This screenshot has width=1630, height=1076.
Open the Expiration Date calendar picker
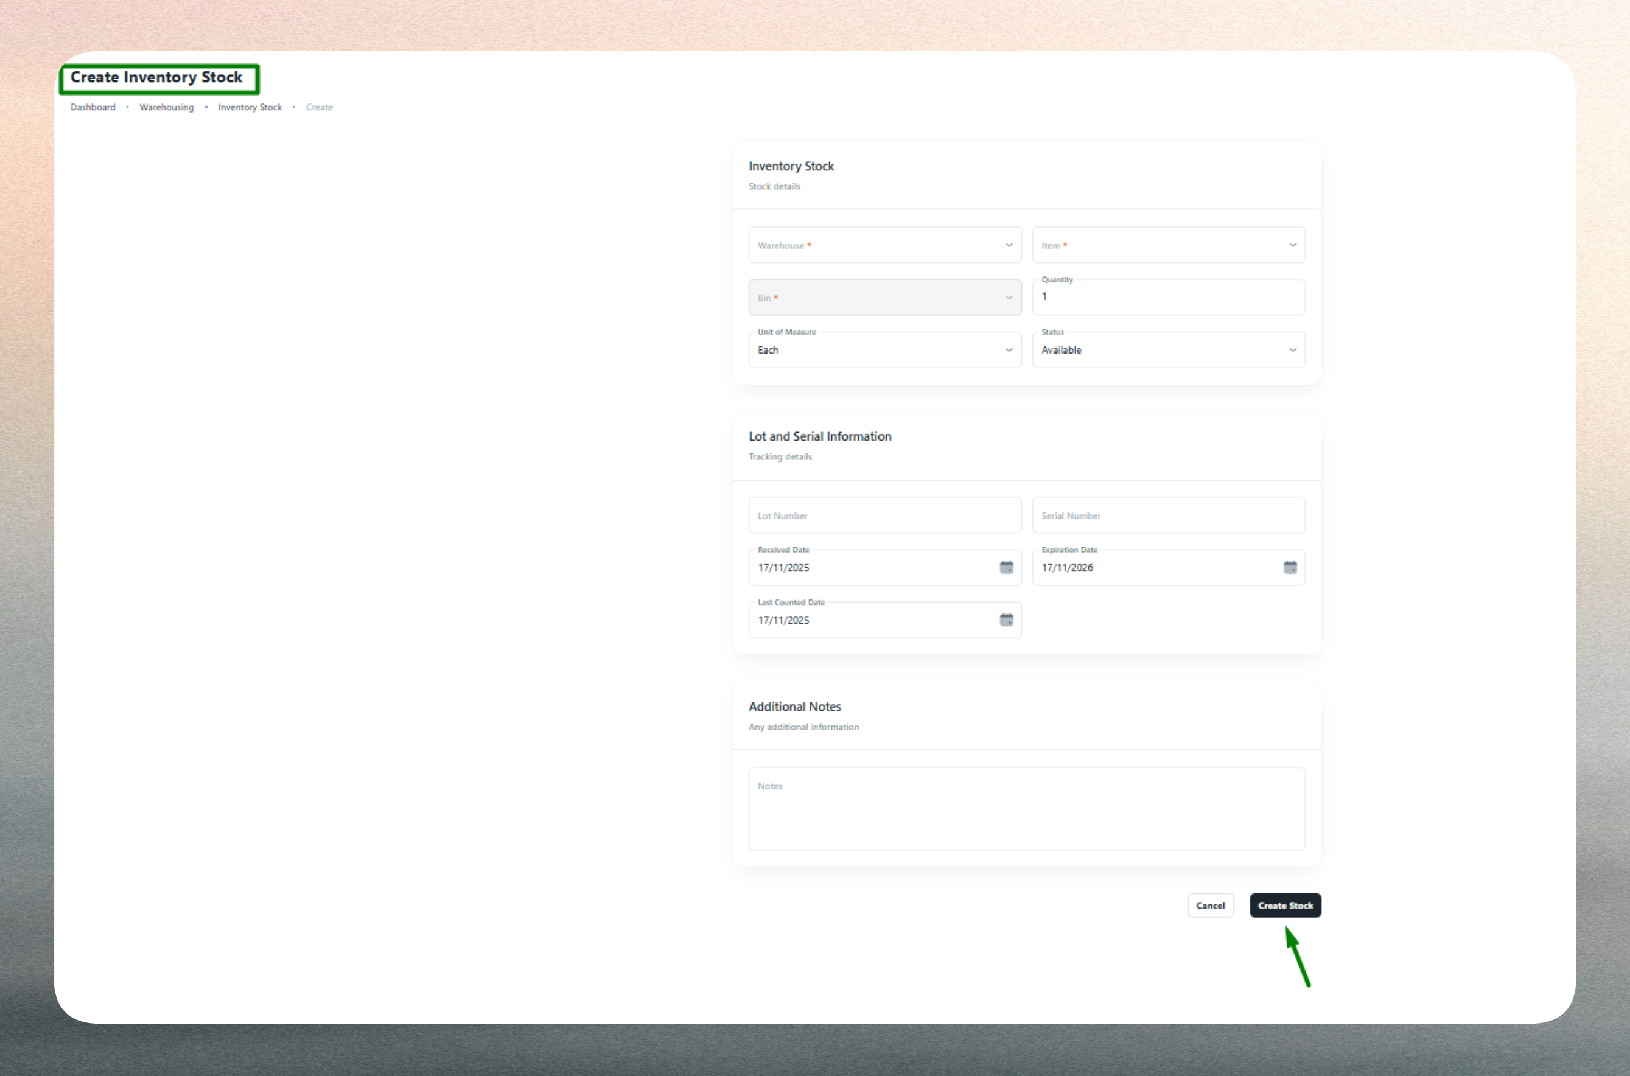click(1290, 567)
